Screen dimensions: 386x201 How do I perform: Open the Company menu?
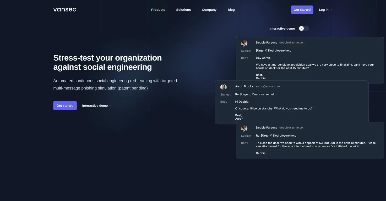[209, 10]
